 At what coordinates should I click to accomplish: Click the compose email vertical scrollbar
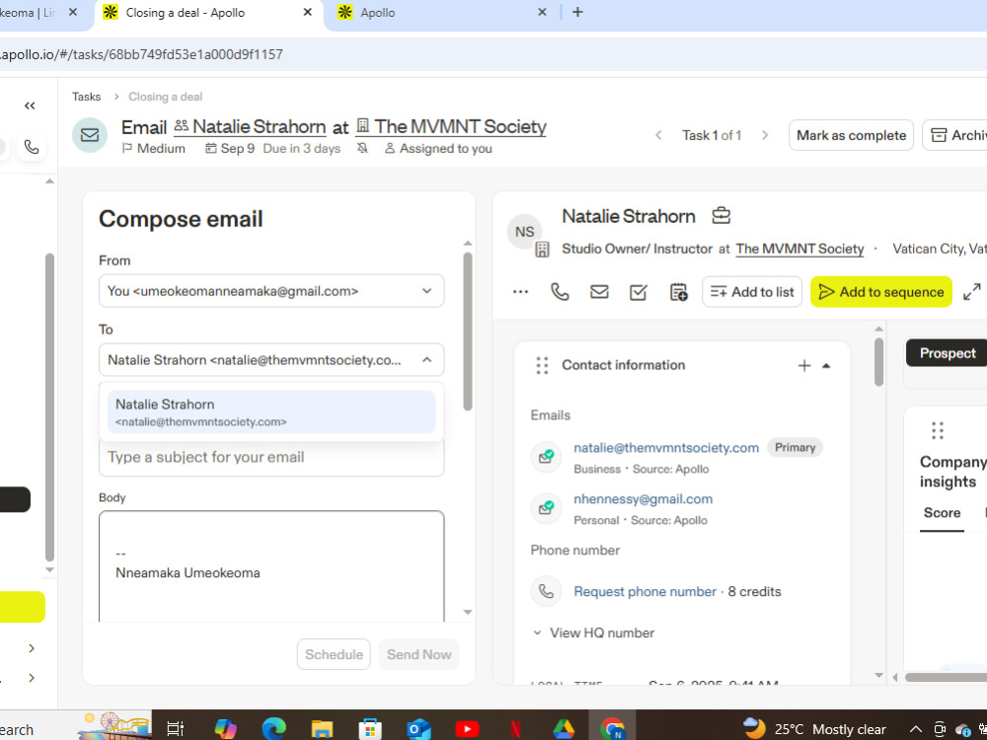pyautogui.click(x=467, y=332)
